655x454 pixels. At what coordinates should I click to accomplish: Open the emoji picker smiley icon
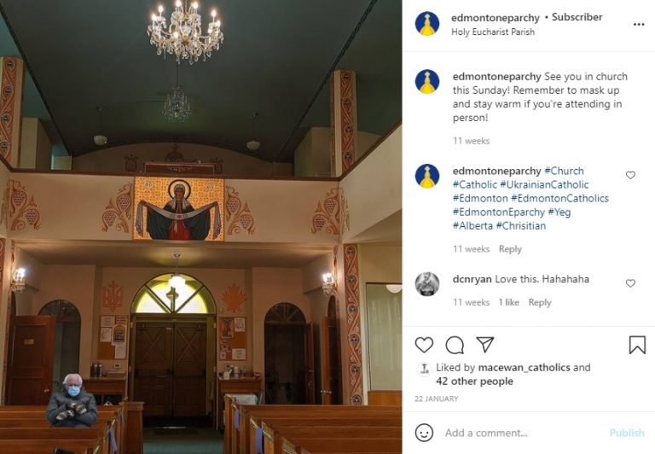[424, 433]
